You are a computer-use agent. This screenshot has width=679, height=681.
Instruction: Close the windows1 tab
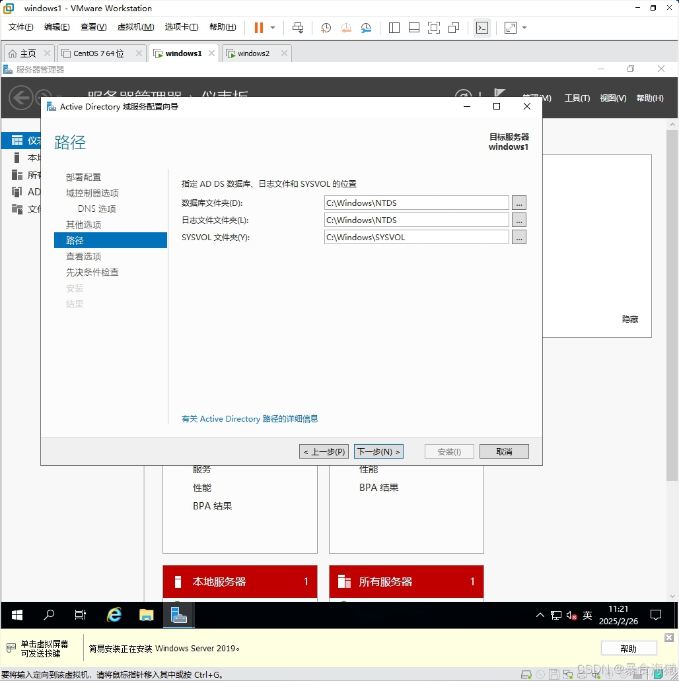coord(212,53)
